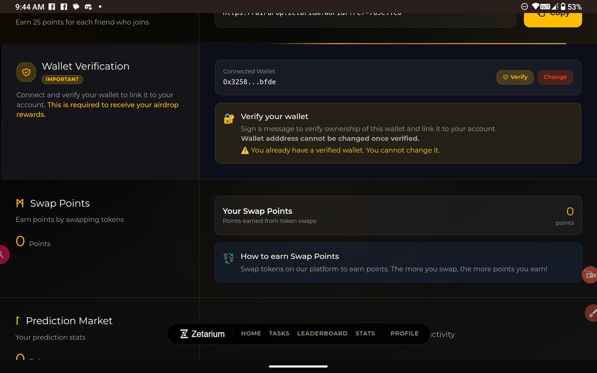The height and width of the screenshot is (373, 597).
Task: Click 'Your prediction stats' text
Action: tap(50, 337)
